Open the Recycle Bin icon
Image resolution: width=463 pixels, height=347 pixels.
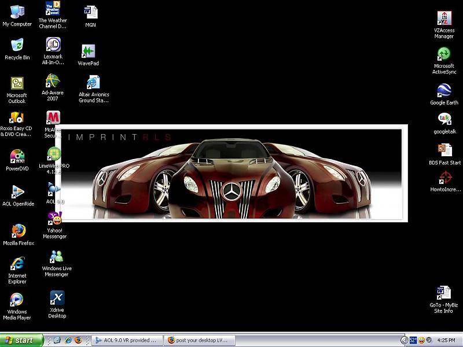tap(17, 49)
